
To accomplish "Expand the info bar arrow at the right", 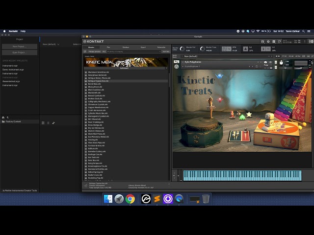I will (169, 184).
